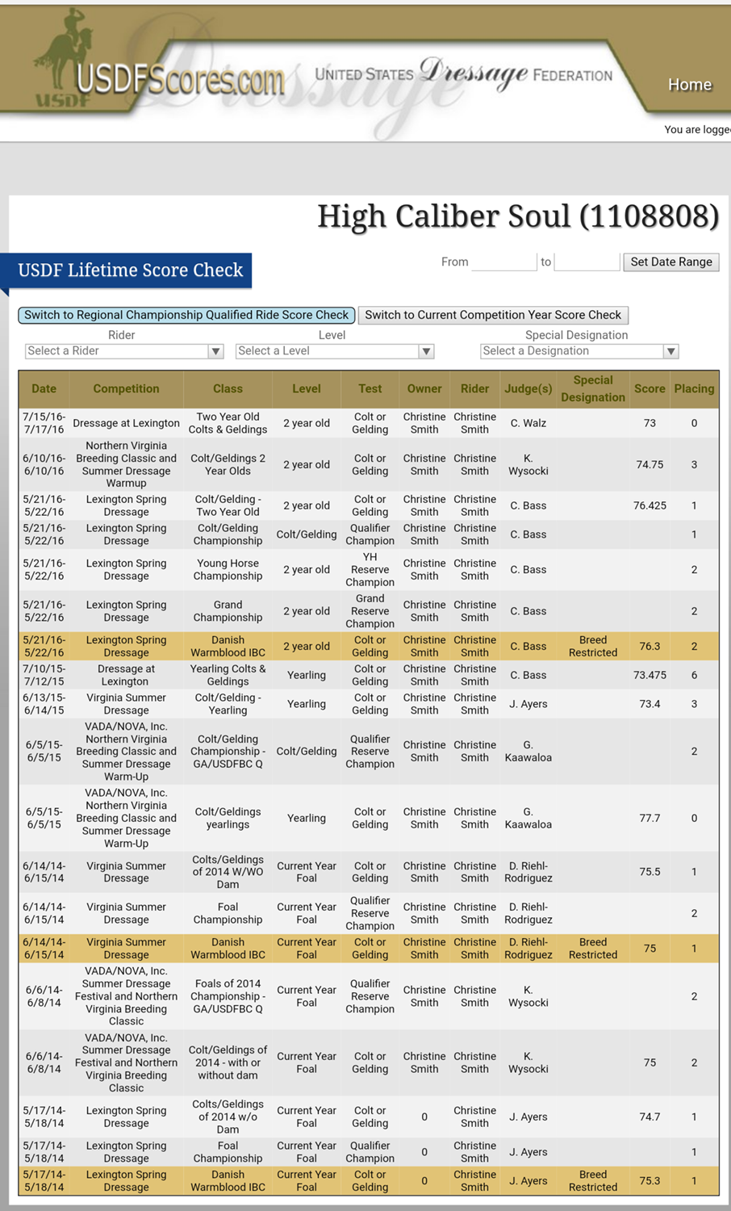This screenshot has height=1211, width=731.
Task: Open the Select a Level dropdown
Action: coord(335,351)
